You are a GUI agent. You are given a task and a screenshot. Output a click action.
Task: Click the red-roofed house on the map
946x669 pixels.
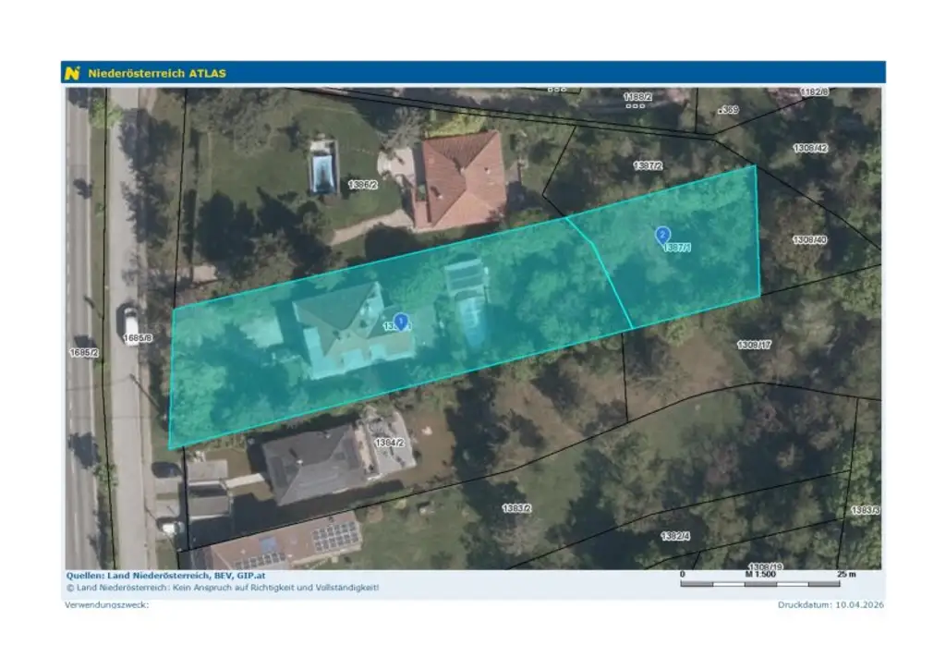459,179
